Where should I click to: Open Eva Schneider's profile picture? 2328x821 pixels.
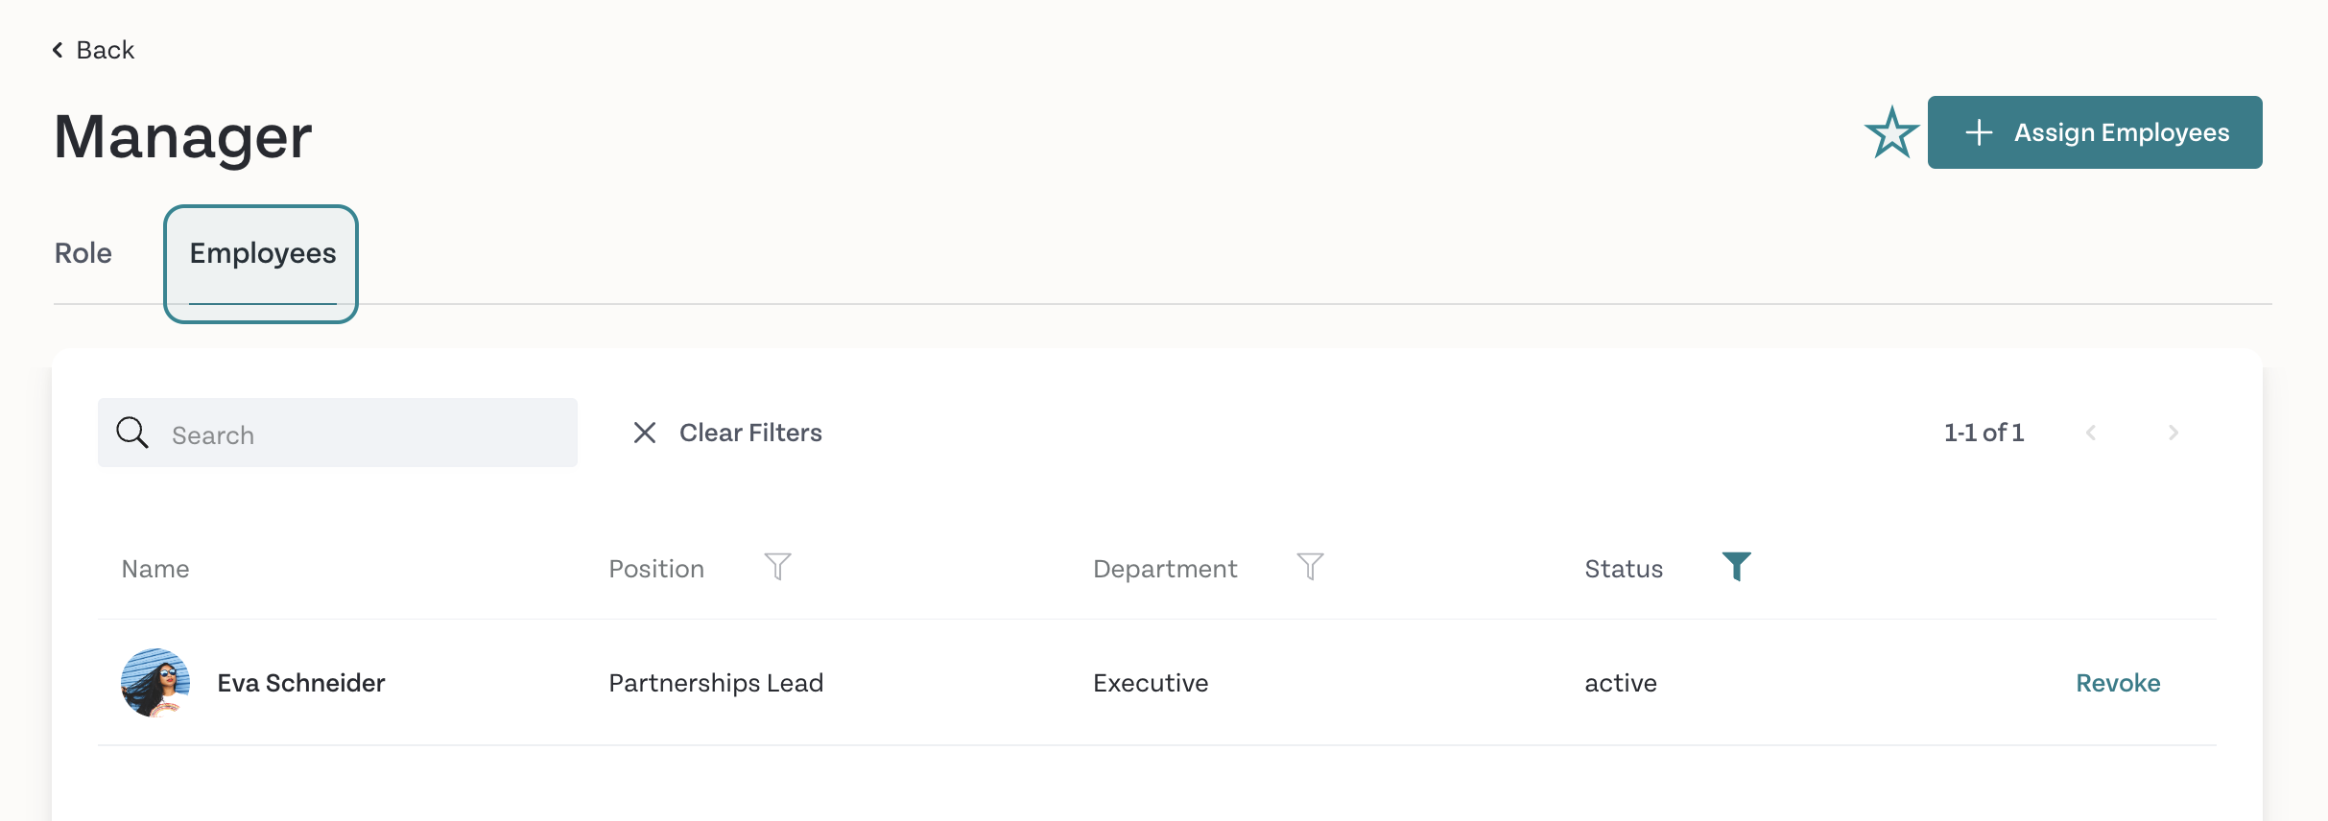click(155, 683)
